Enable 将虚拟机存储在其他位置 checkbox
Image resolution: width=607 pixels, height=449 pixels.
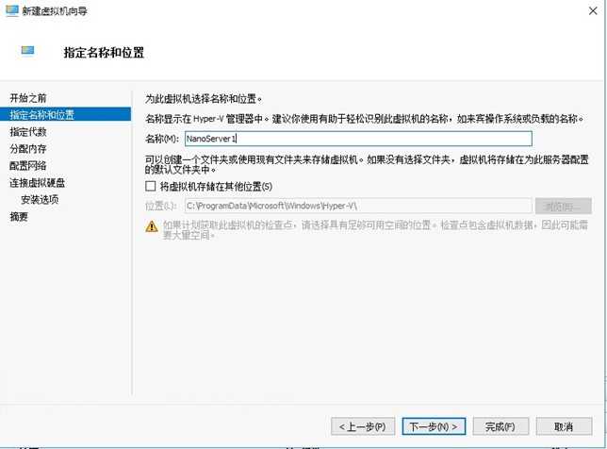tap(151, 187)
